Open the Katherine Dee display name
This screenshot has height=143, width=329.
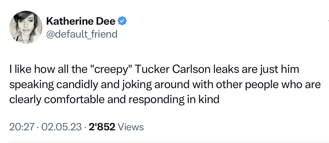[81, 21]
